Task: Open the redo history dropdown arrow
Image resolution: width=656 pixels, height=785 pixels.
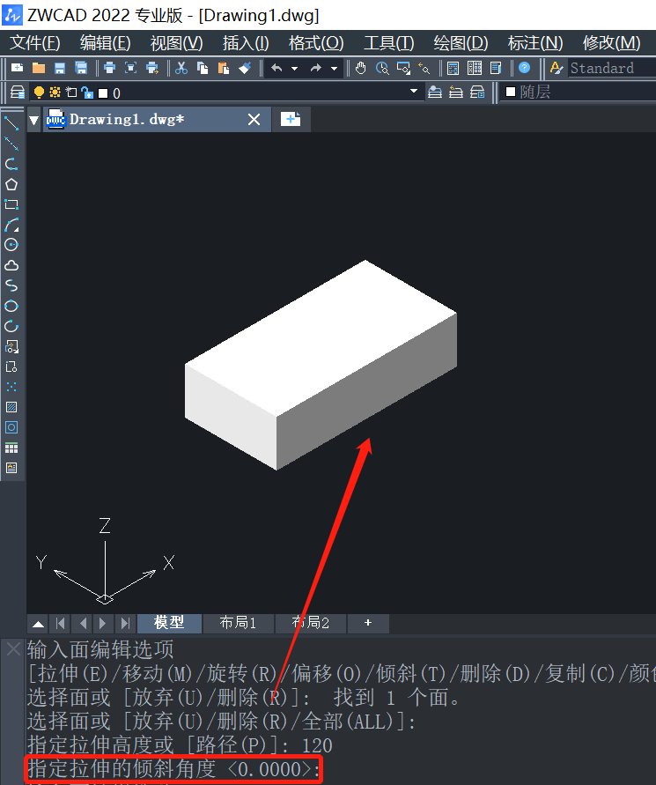Action: tap(335, 68)
